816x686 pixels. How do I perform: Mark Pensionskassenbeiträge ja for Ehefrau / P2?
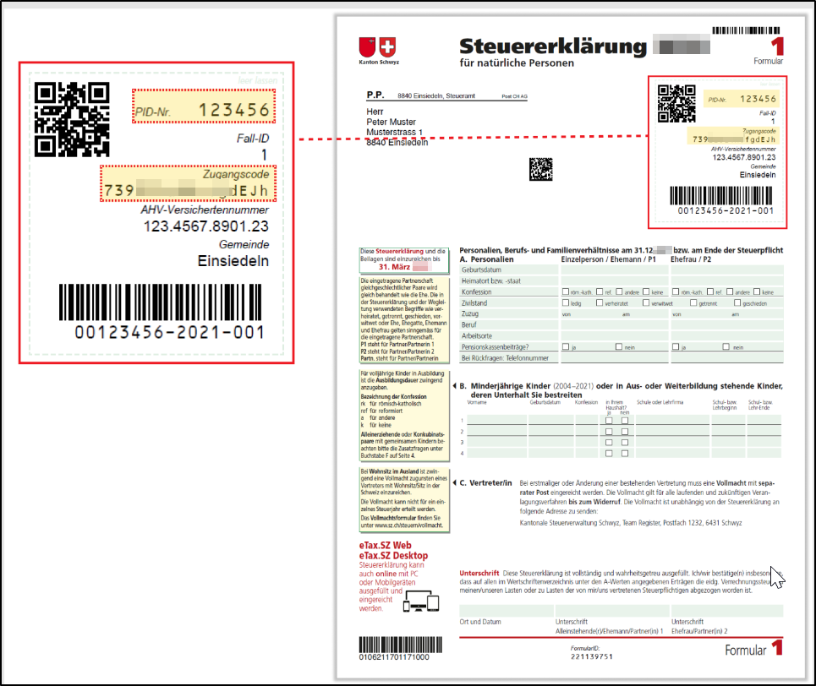[676, 346]
